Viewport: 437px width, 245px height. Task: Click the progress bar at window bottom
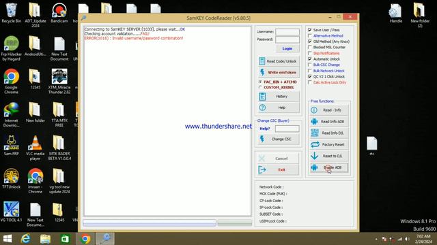click(x=150, y=223)
